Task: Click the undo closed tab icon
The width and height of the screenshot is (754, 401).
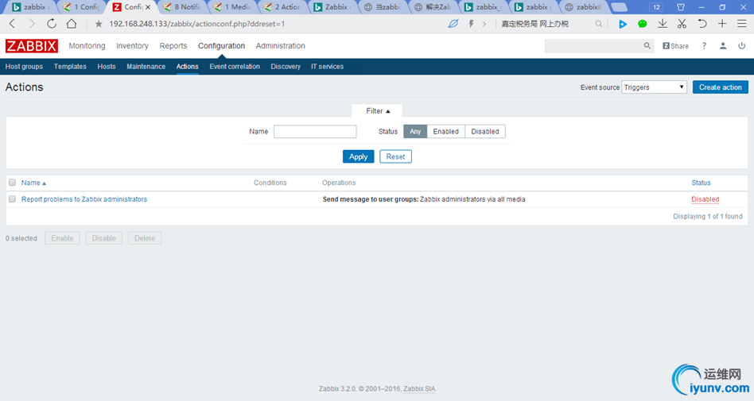Action: click(702, 24)
